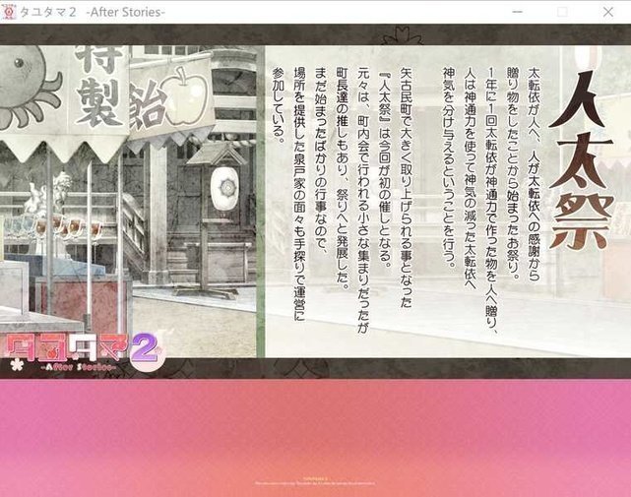The image size is (631, 497).
Task: Maximize the タユタマ2 After Stories window
Action: 562,12
